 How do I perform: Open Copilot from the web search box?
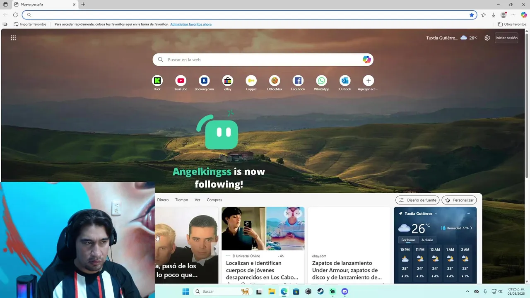point(367,60)
